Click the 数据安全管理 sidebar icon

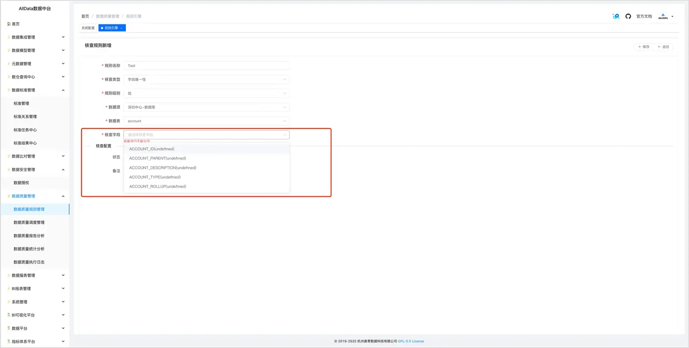pyautogui.click(x=9, y=170)
